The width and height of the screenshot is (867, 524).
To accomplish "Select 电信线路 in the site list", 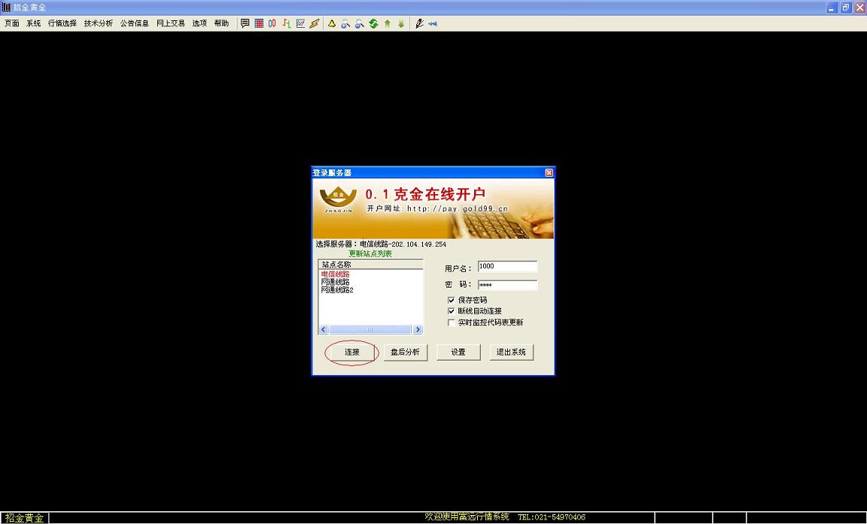I will tap(335, 275).
